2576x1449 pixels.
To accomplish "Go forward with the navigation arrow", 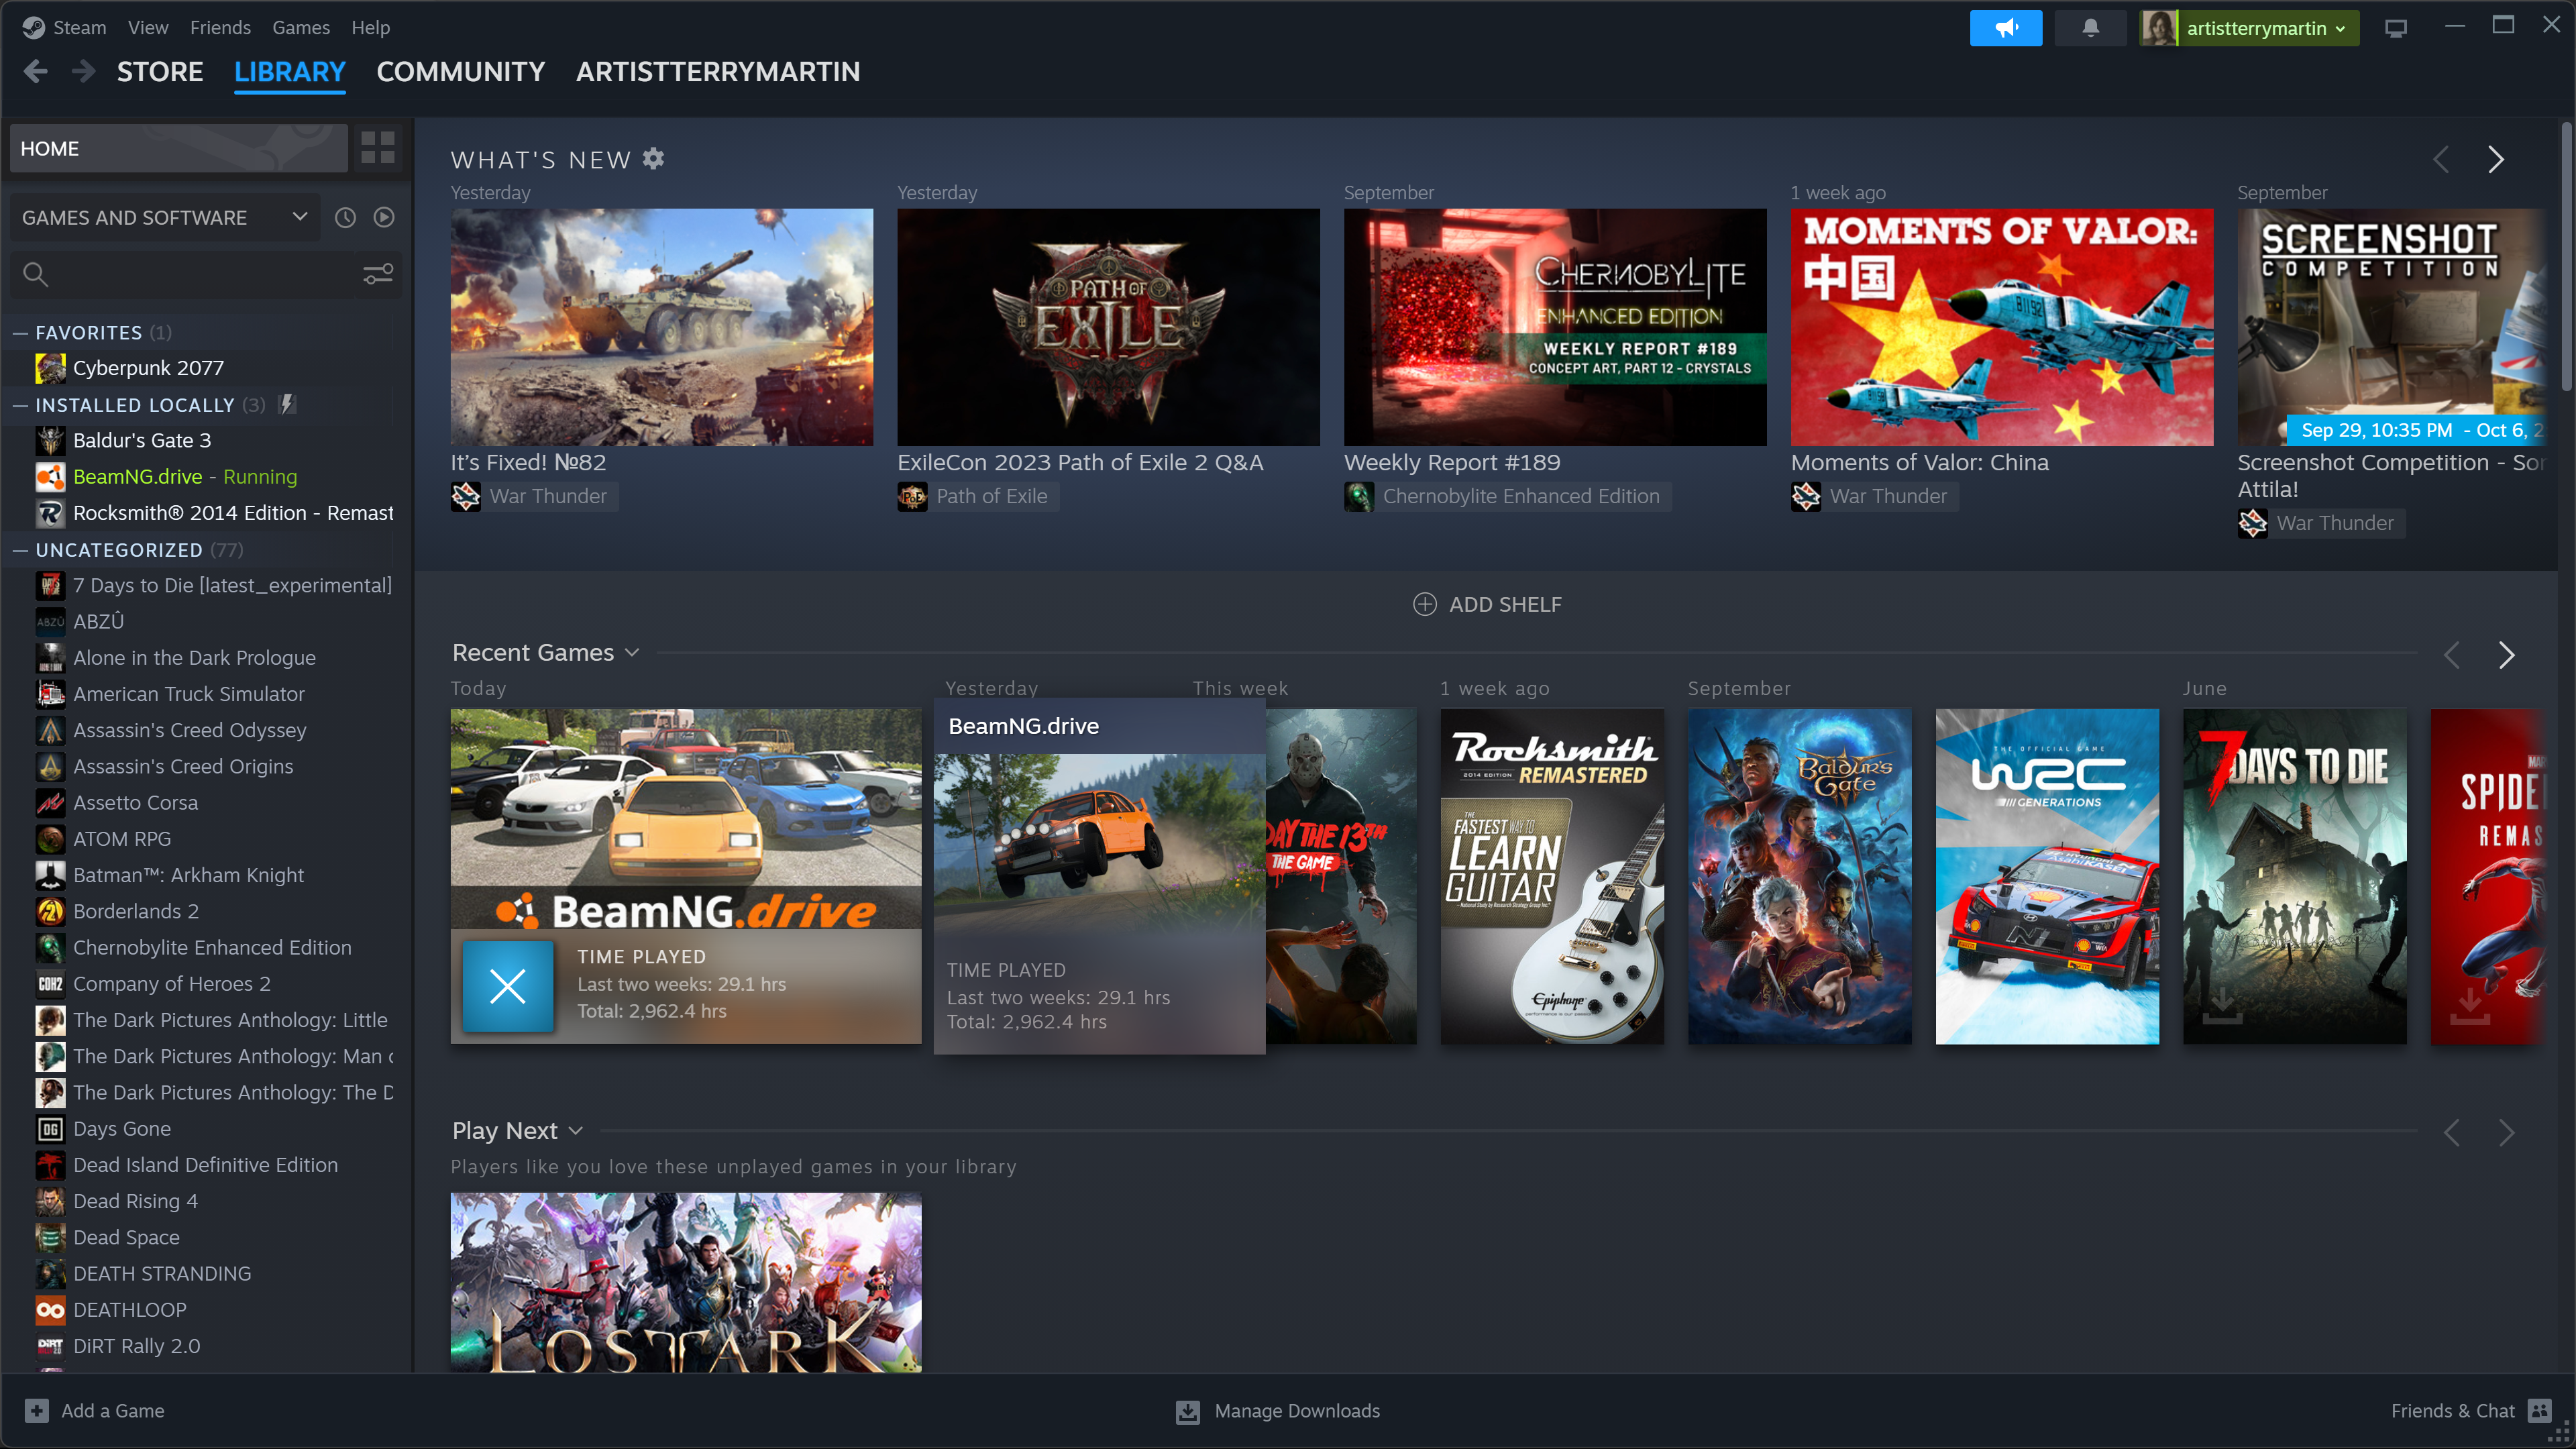I will (x=84, y=72).
